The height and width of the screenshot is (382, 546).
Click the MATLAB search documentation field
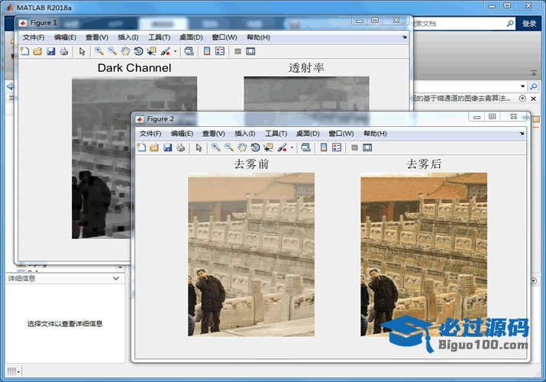[x=458, y=24]
